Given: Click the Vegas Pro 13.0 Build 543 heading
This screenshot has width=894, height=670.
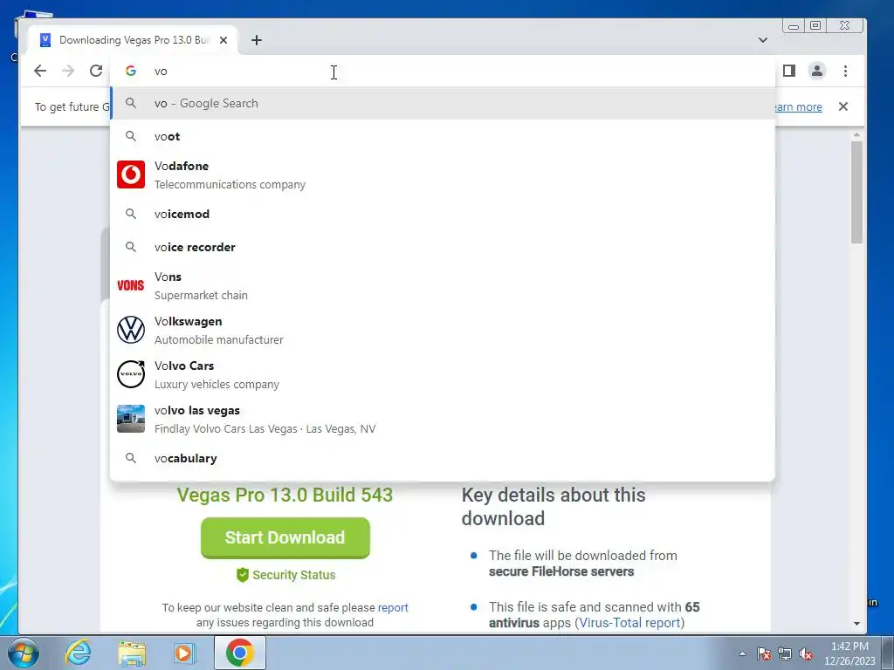Looking at the screenshot, I should [285, 495].
